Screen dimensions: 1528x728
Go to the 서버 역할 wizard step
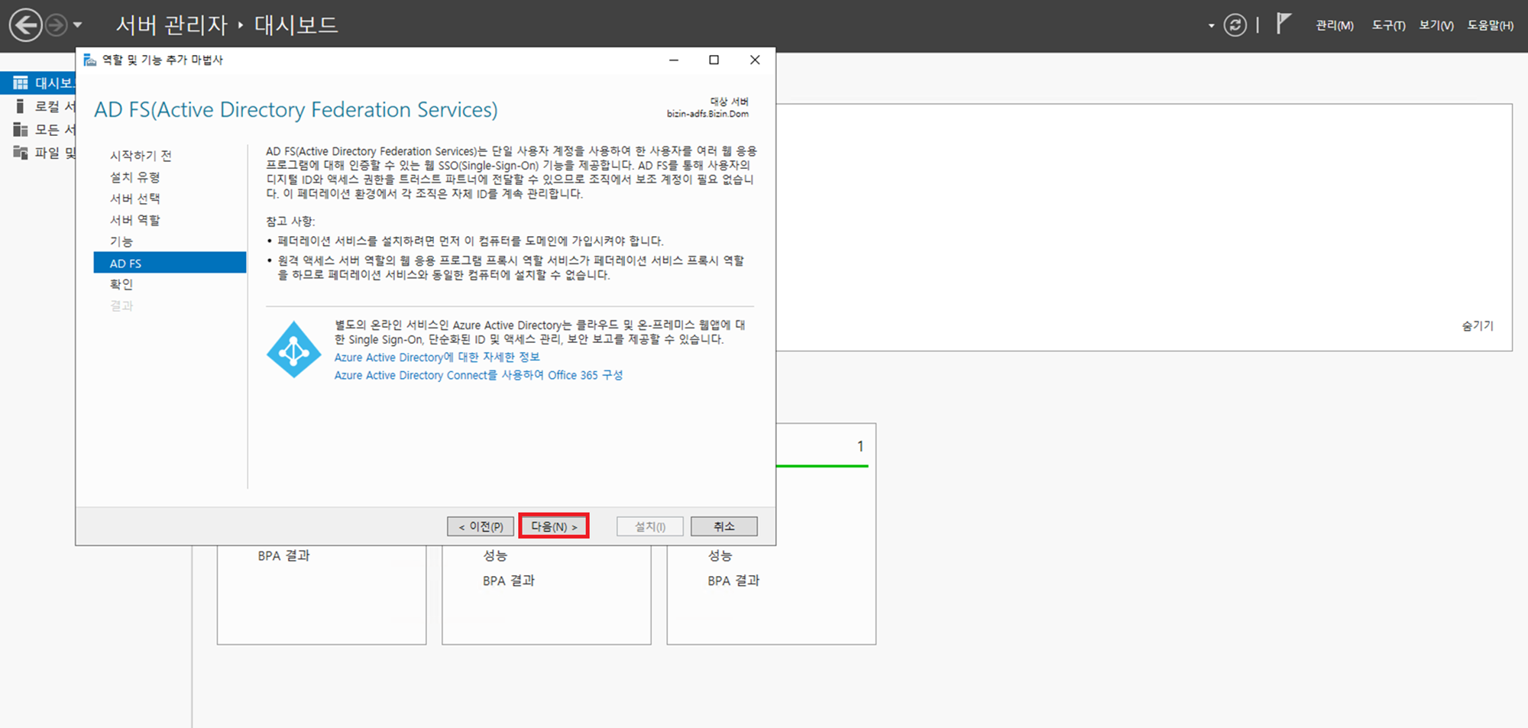(134, 220)
